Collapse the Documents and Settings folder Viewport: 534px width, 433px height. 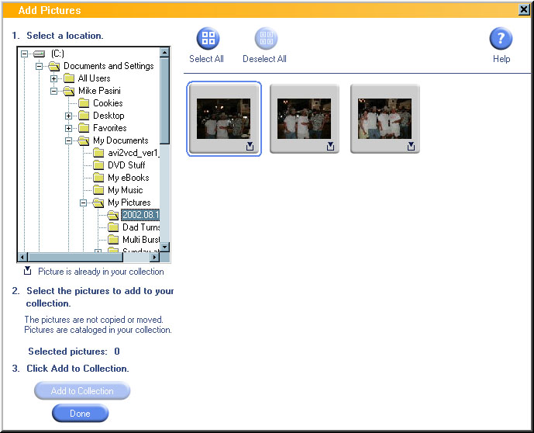[x=40, y=66]
